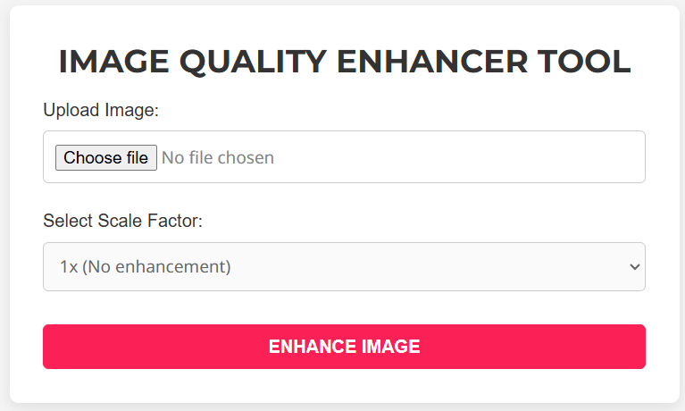Select the "1x (No enhancement)" option text

(145, 266)
